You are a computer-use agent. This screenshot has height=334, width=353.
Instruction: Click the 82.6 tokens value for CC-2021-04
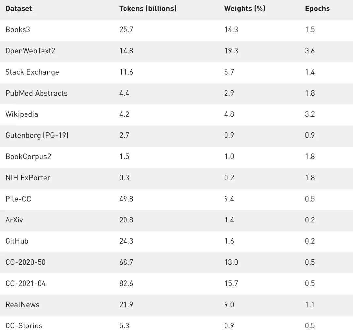[126, 283]
